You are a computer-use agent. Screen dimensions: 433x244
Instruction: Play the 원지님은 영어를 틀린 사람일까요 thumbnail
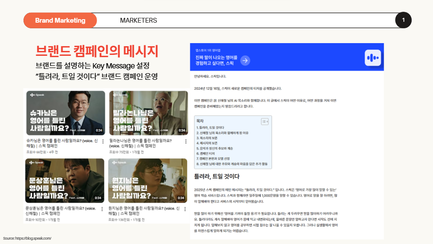148,181
